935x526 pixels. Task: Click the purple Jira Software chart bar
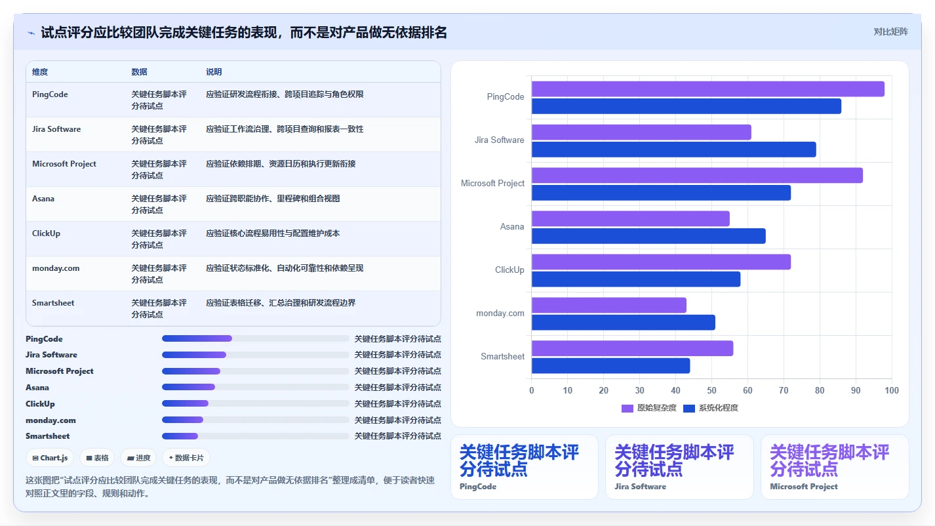pos(641,132)
